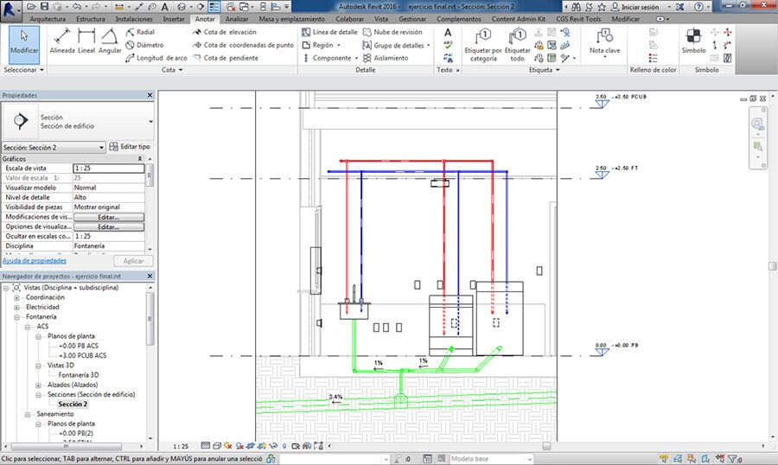Open the Sección: Sección 2 dropdown
The image size is (778, 465).
pos(54,148)
